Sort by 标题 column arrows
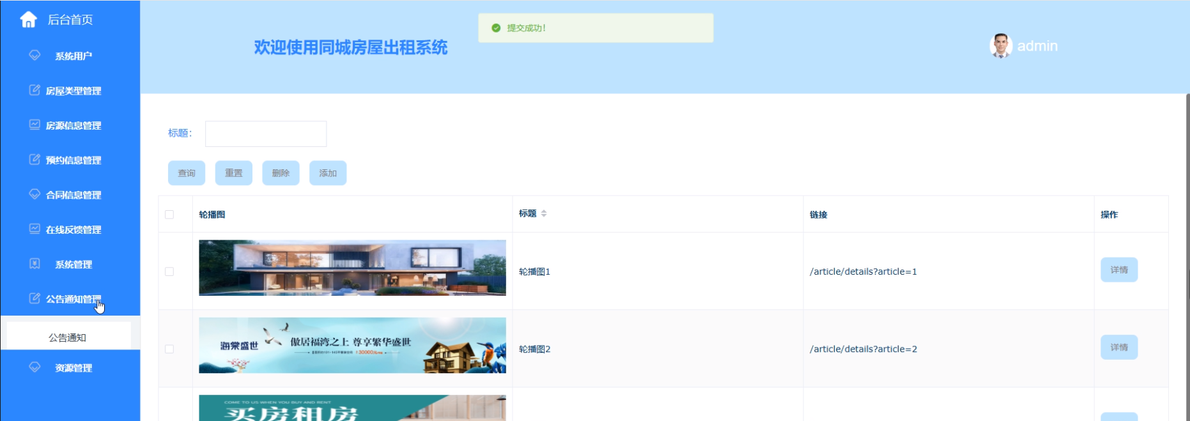Image resolution: width=1190 pixels, height=421 pixels. point(544,213)
